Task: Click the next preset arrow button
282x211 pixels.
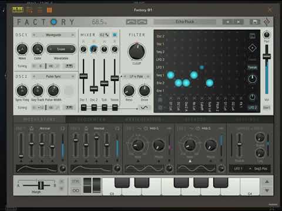Action: (239, 22)
